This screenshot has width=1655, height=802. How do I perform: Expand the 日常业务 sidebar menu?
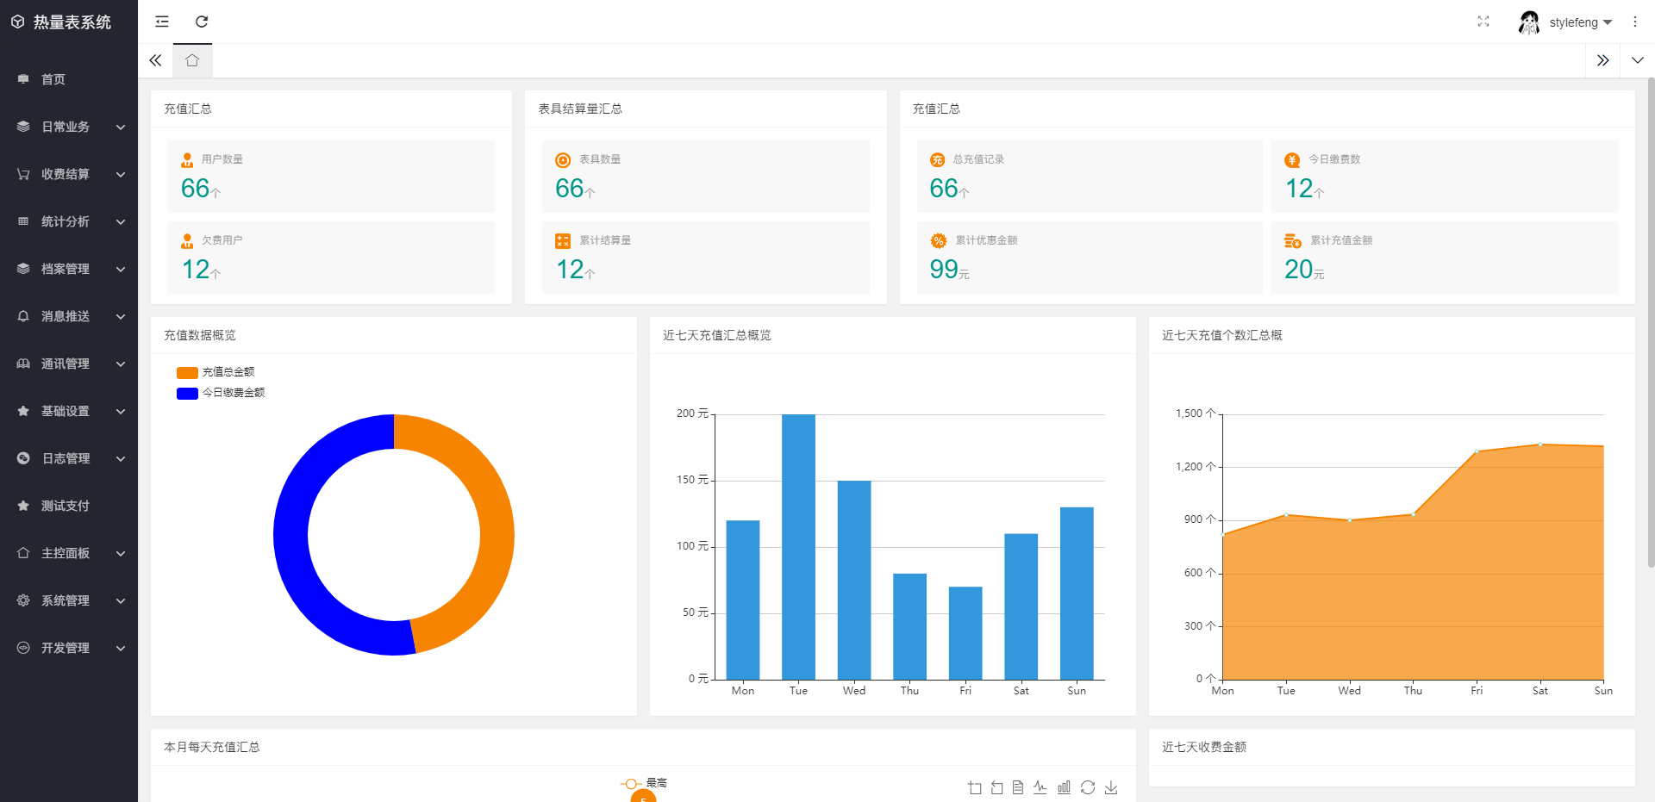69,127
